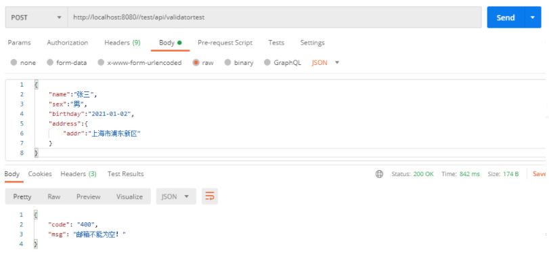Click the "name" line in request body

click(72, 94)
